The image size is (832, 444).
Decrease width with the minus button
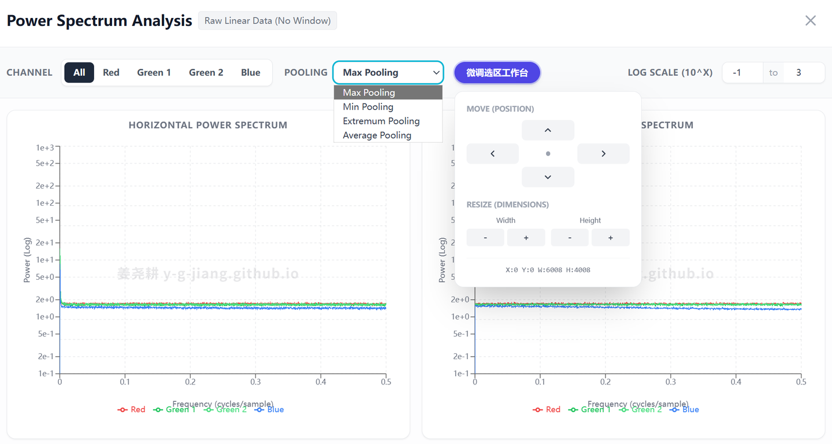point(485,238)
